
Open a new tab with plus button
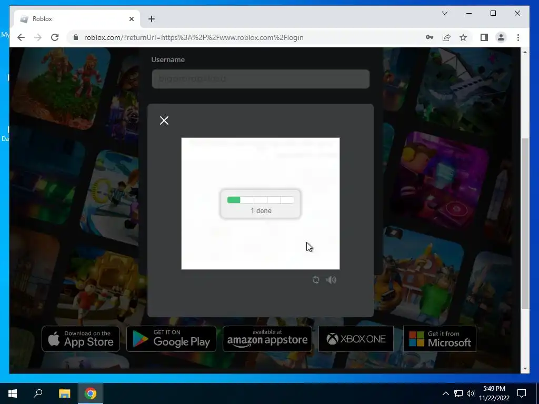coord(152,19)
